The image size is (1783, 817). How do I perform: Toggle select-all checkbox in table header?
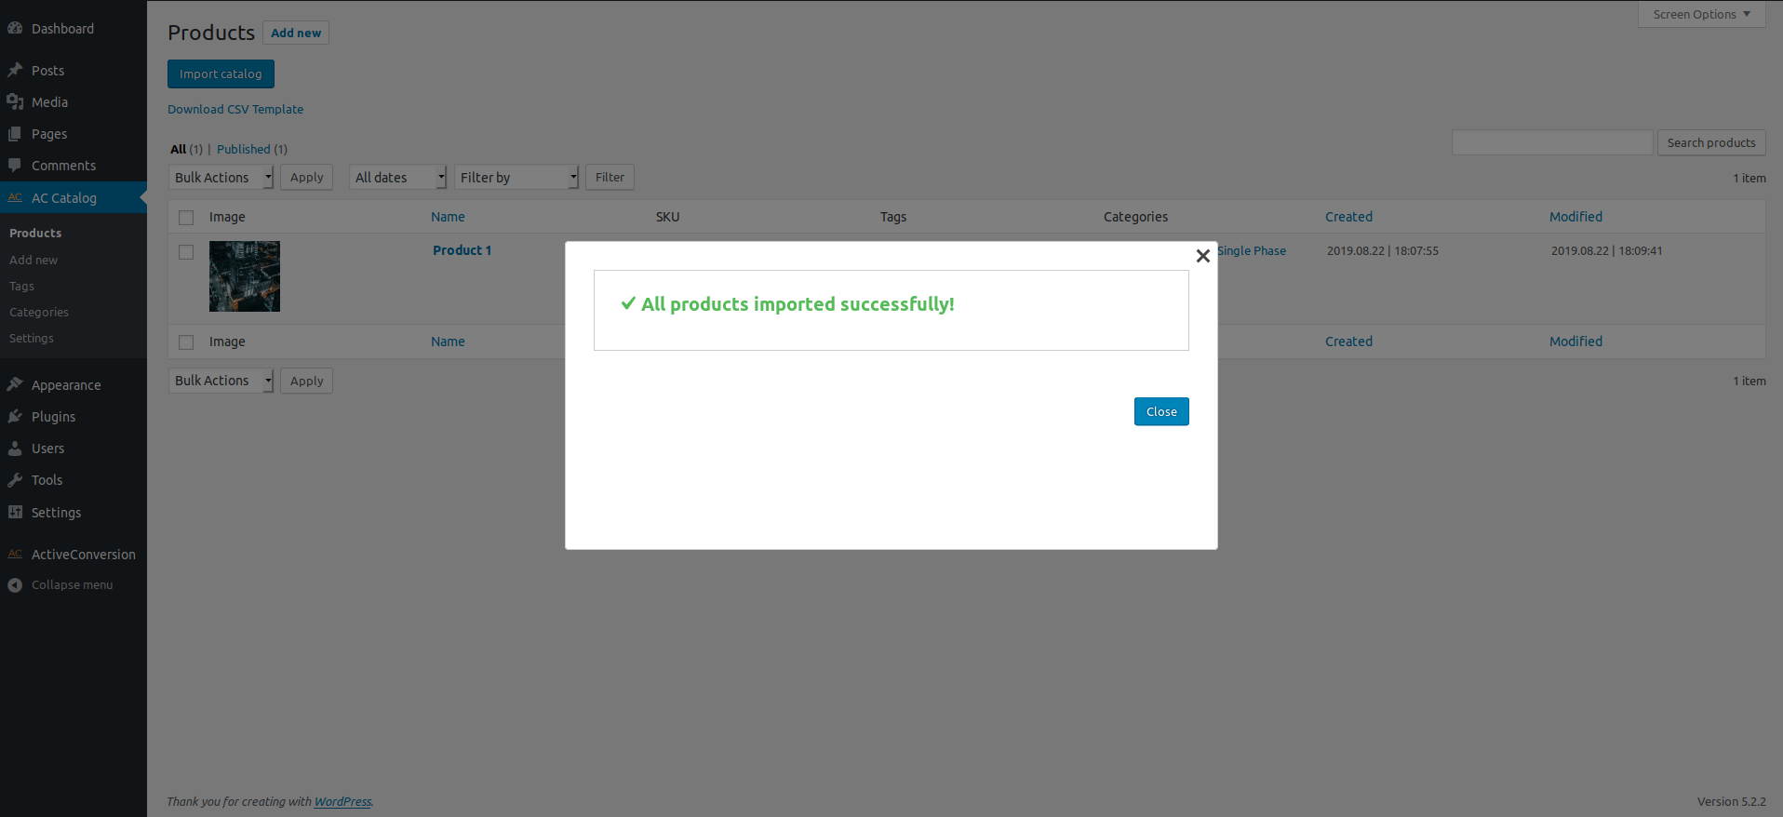(186, 217)
